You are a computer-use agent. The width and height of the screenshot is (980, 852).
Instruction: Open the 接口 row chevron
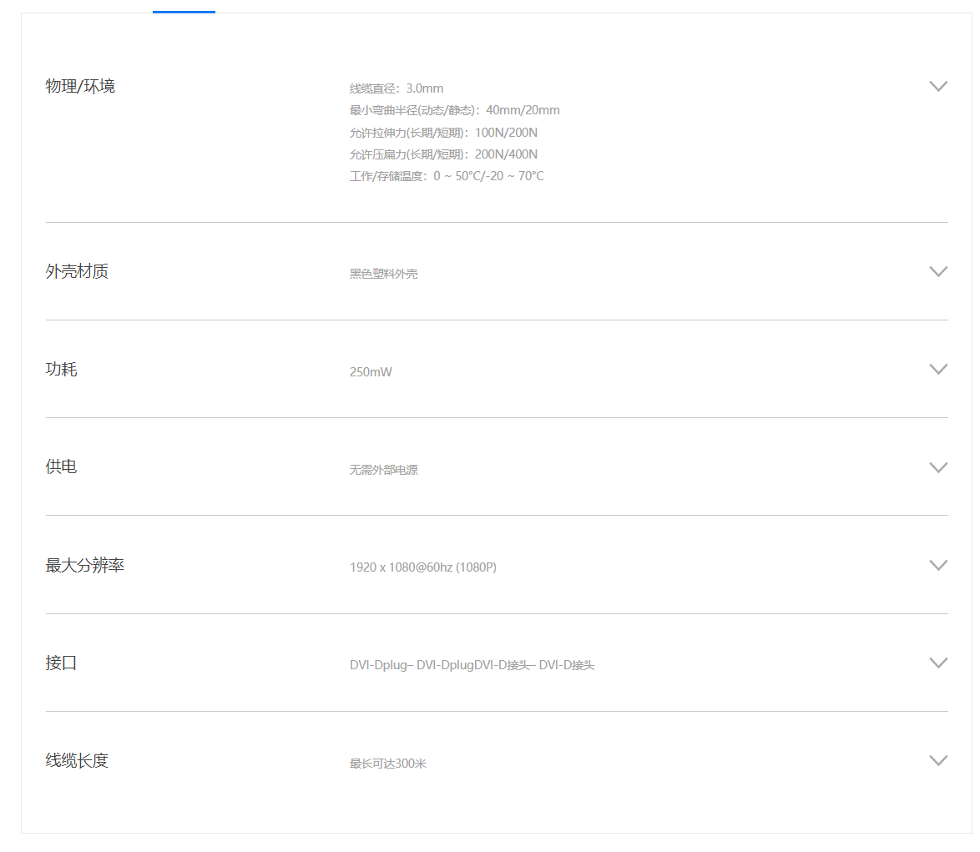938,663
